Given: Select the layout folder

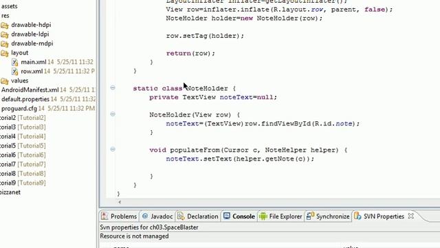Looking at the screenshot, I should 20,52.
